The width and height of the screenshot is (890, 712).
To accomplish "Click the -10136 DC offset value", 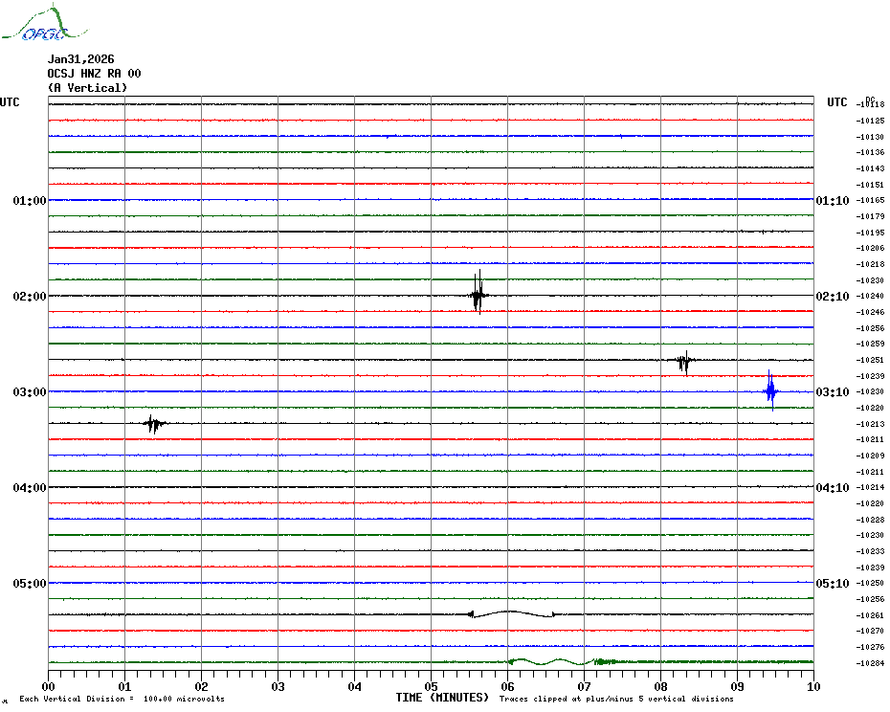I will click(x=870, y=153).
